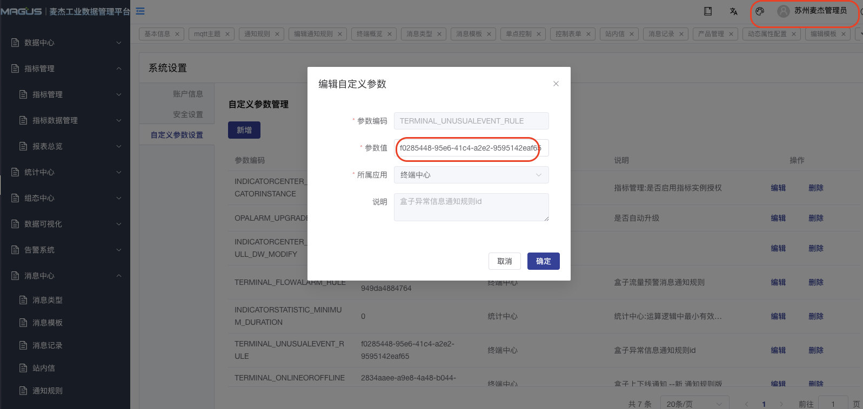Click the 站内信 document icon in sidebar
This screenshot has width=863, height=409.
coord(23,368)
